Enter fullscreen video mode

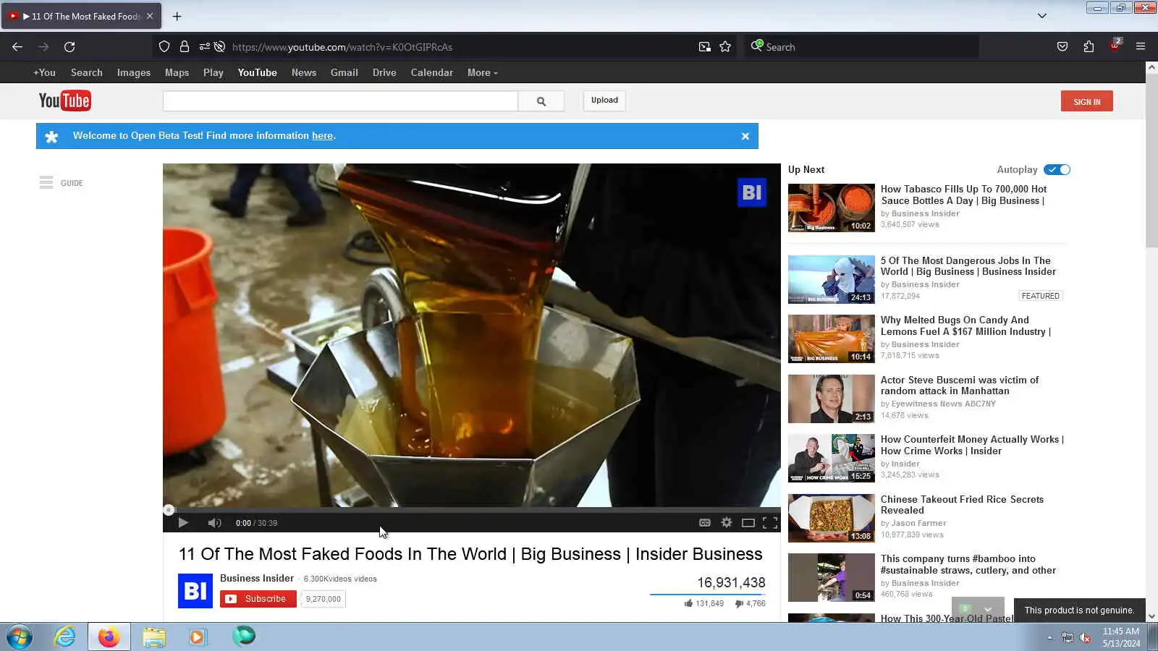[x=770, y=523]
